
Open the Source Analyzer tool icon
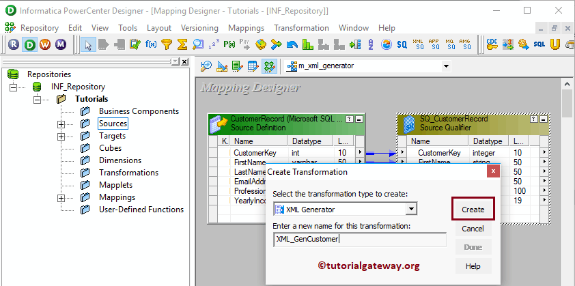pyautogui.click(x=206, y=66)
